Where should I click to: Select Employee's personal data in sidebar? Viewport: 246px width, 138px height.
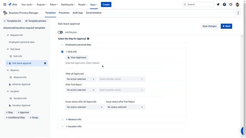[22, 42]
